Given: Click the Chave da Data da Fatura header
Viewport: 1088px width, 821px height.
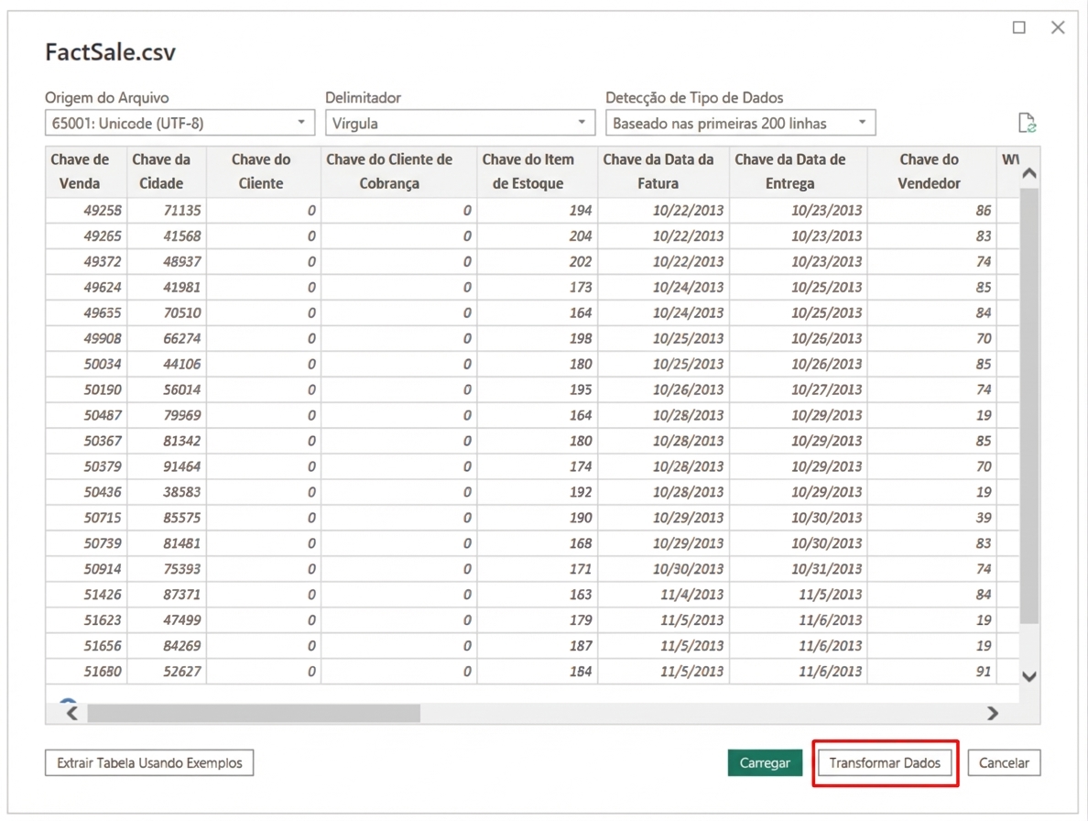Looking at the screenshot, I should coord(658,171).
